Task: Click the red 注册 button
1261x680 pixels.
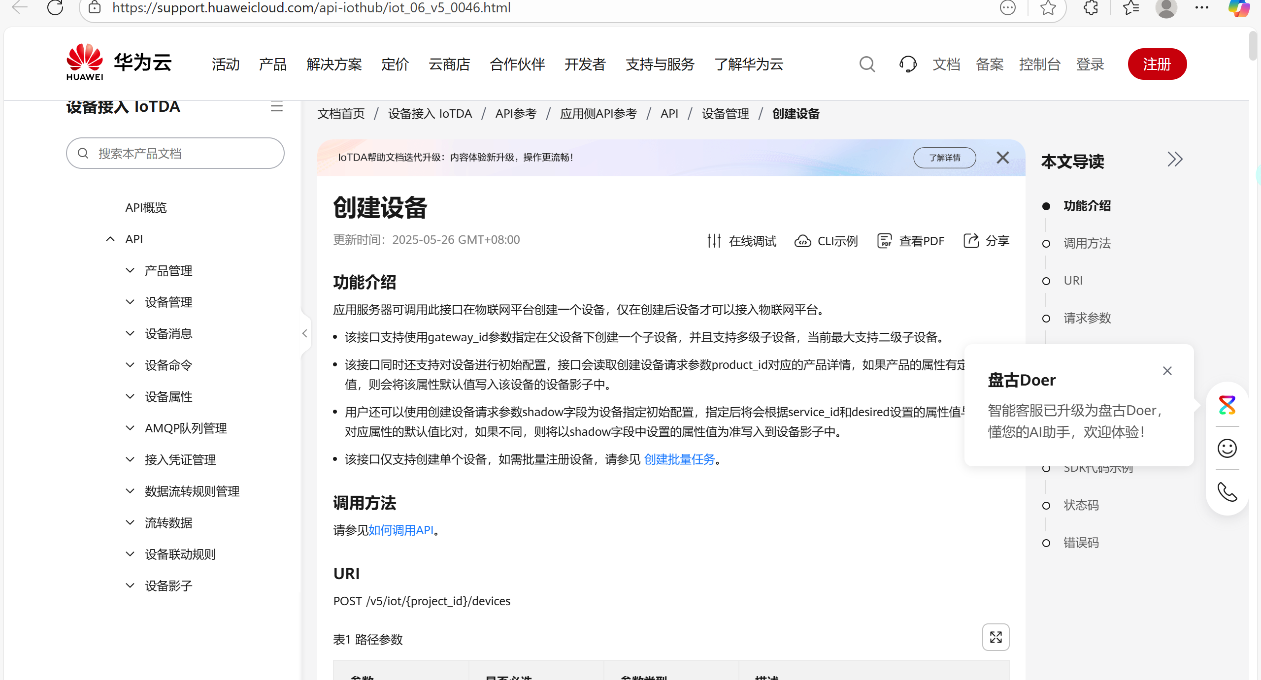Action: [x=1157, y=64]
